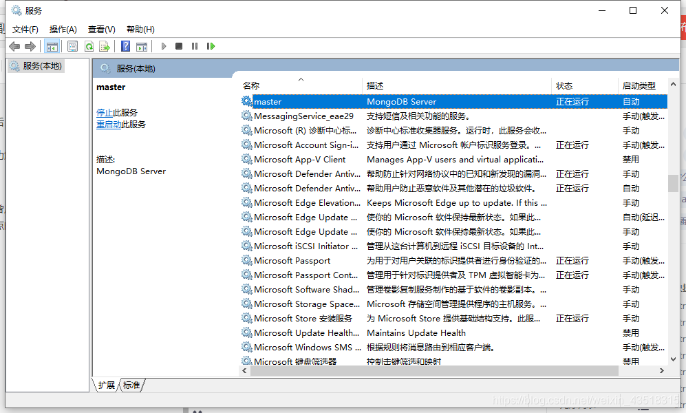This screenshot has width=686, height=413.
Task: Click the horizontal scrollbar right arrow
Action: point(662,370)
